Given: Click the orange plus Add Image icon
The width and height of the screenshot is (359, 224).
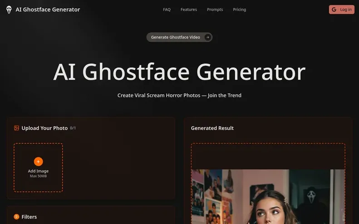Looking at the screenshot, I should [38, 161].
